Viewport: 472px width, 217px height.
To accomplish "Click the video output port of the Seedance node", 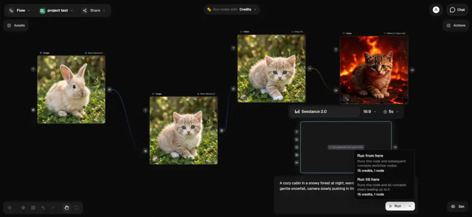I will [395, 147].
